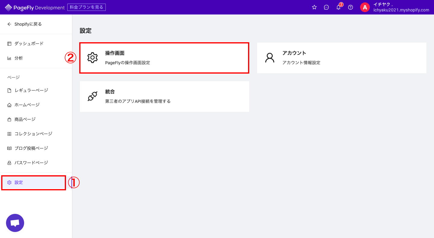The width and height of the screenshot is (434, 238).
Task: Click the 商品ページ shopping bag icon
Action: 9,119
